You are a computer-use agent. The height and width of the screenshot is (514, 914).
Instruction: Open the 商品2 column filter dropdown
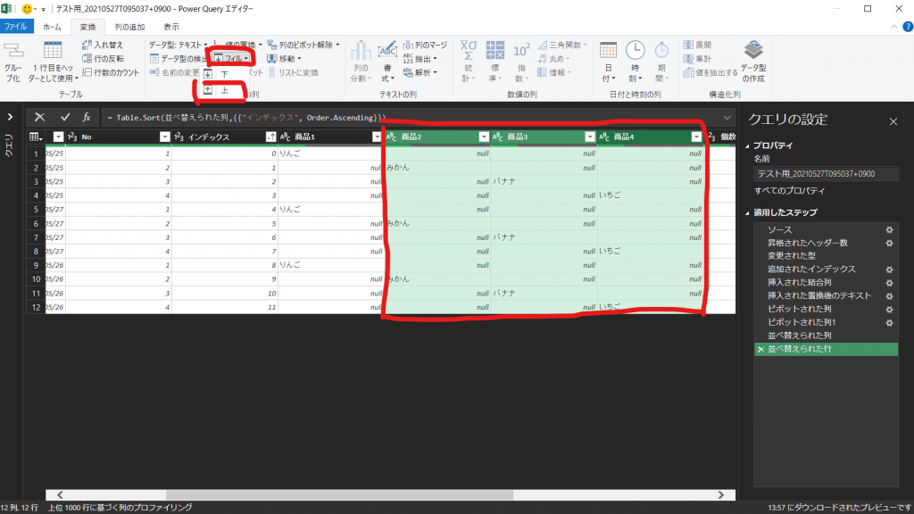pos(484,137)
